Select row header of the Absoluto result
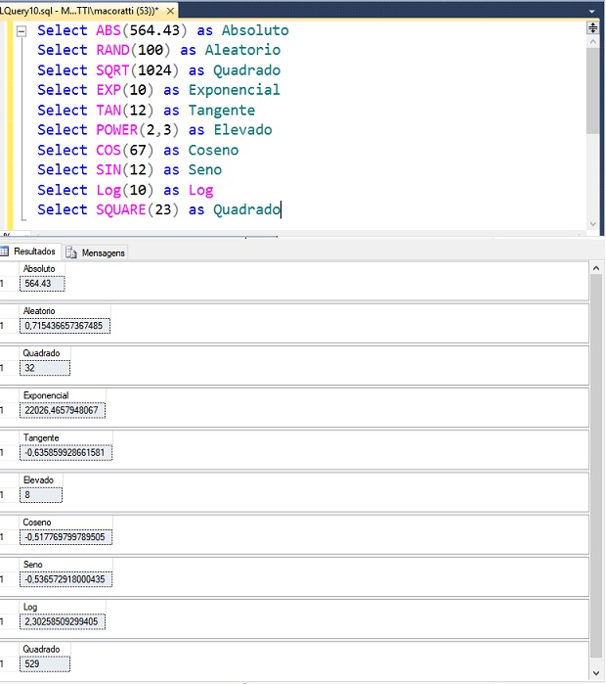This screenshot has height=684, width=606. point(9,284)
